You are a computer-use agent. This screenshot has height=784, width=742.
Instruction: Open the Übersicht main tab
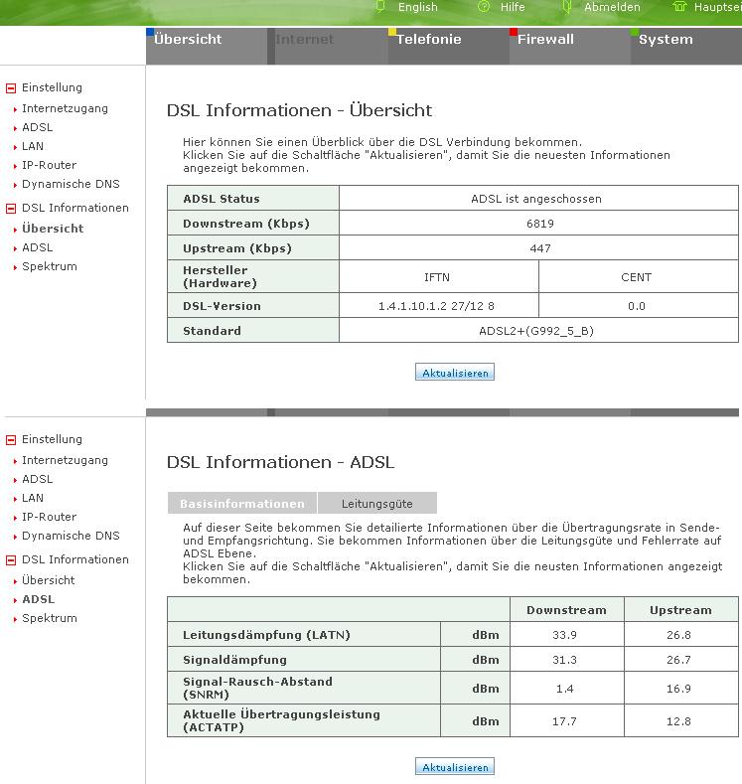pos(207,46)
